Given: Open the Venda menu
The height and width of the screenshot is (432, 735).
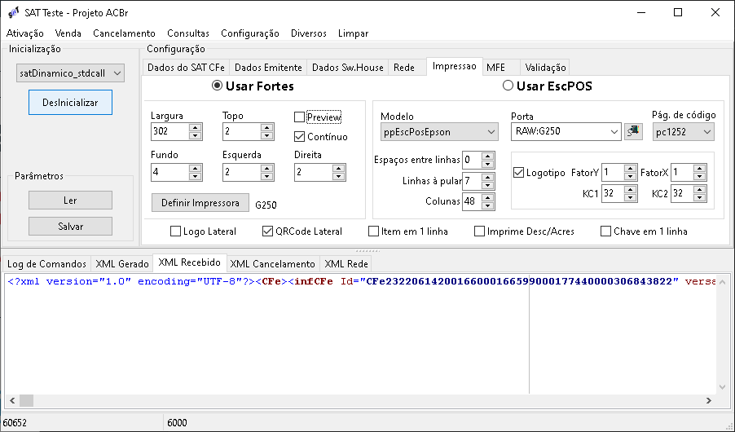Looking at the screenshot, I should pos(68,33).
